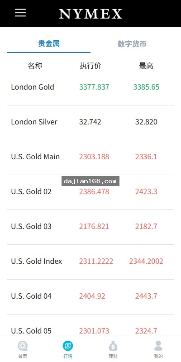181x362 pixels.
Task: Select U.S. Gold Main entry
Action: pos(90,157)
